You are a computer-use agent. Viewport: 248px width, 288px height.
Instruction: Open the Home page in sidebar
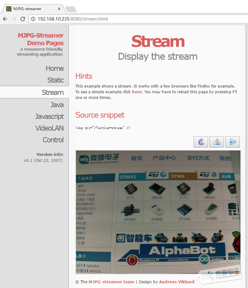55,68
